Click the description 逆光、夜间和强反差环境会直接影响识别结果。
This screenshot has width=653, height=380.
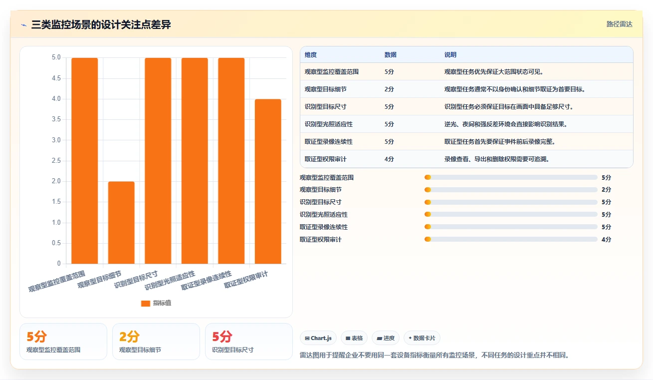pos(506,124)
